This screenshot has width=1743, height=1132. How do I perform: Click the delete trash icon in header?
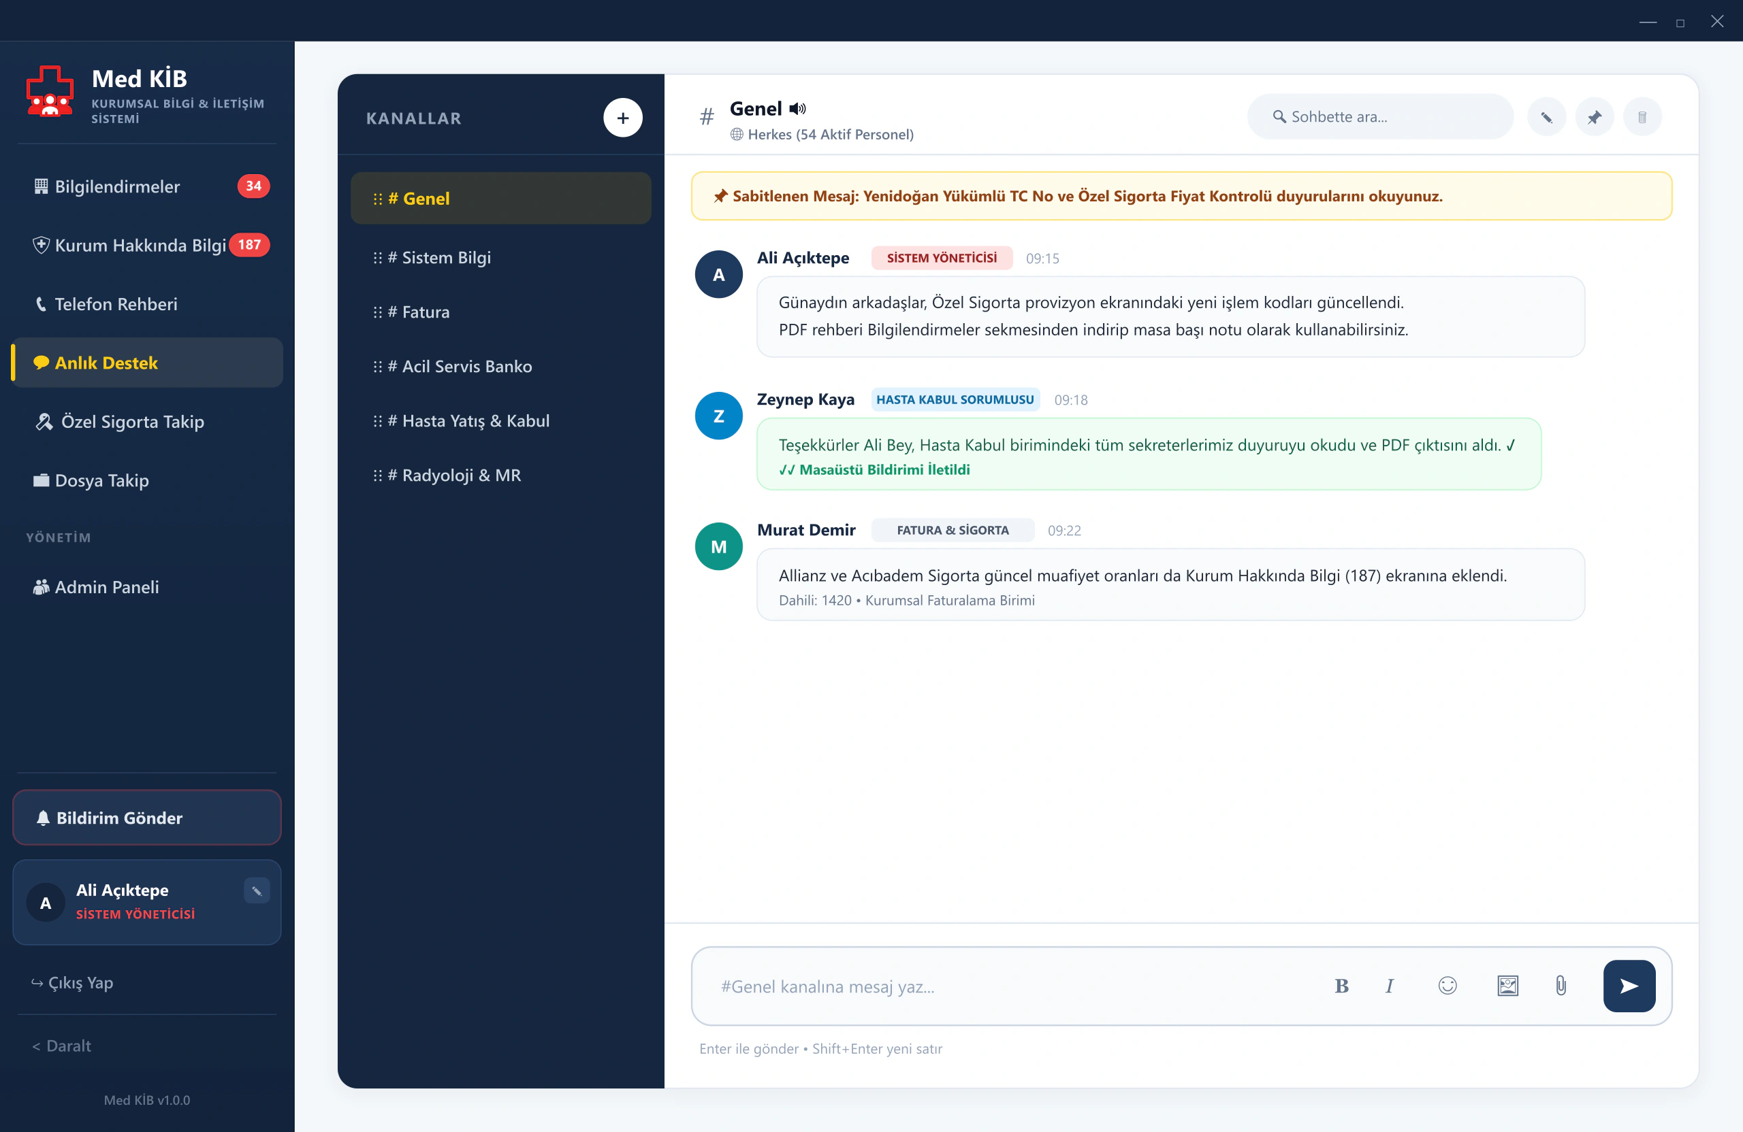tap(1642, 117)
